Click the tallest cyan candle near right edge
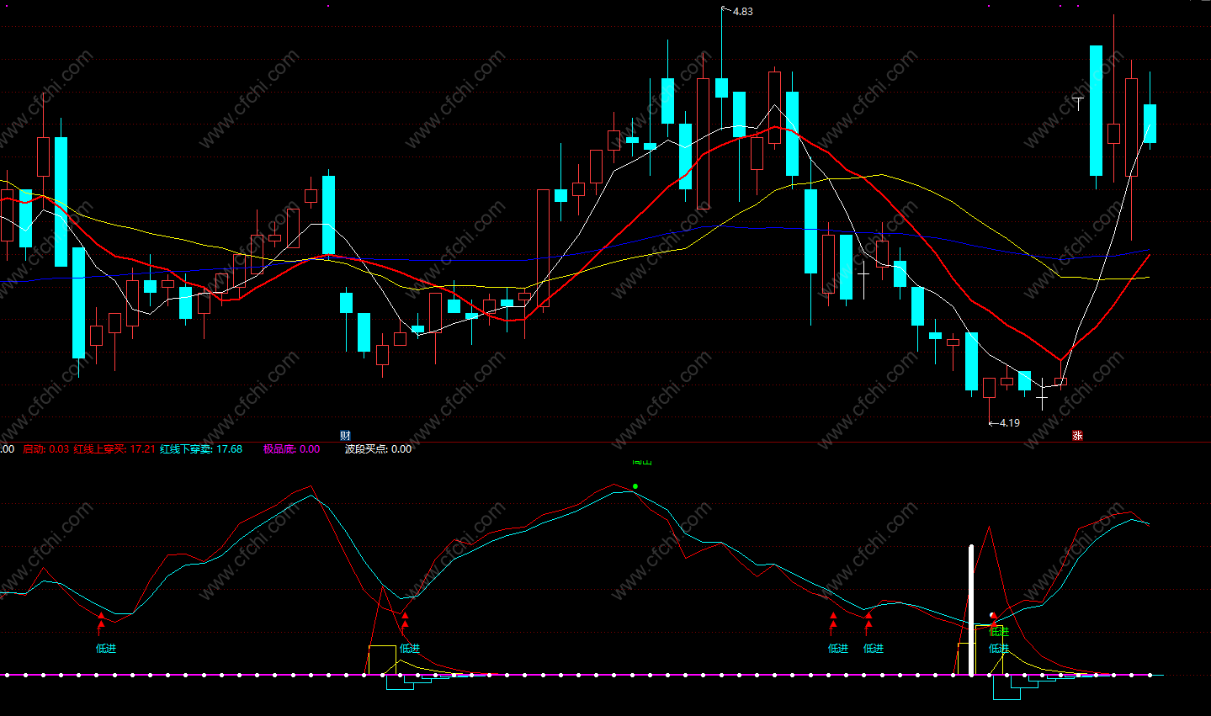The height and width of the screenshot is (716, 1211). [1096, 110]
